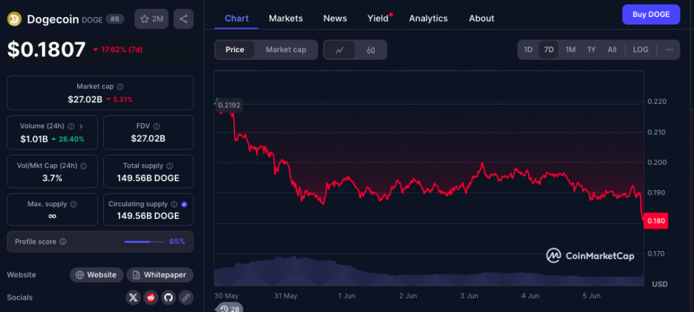Show Volume (24h) info icon
Image resolution: width=694 pixels, height=312 pixels.
(x=70, y=126)
